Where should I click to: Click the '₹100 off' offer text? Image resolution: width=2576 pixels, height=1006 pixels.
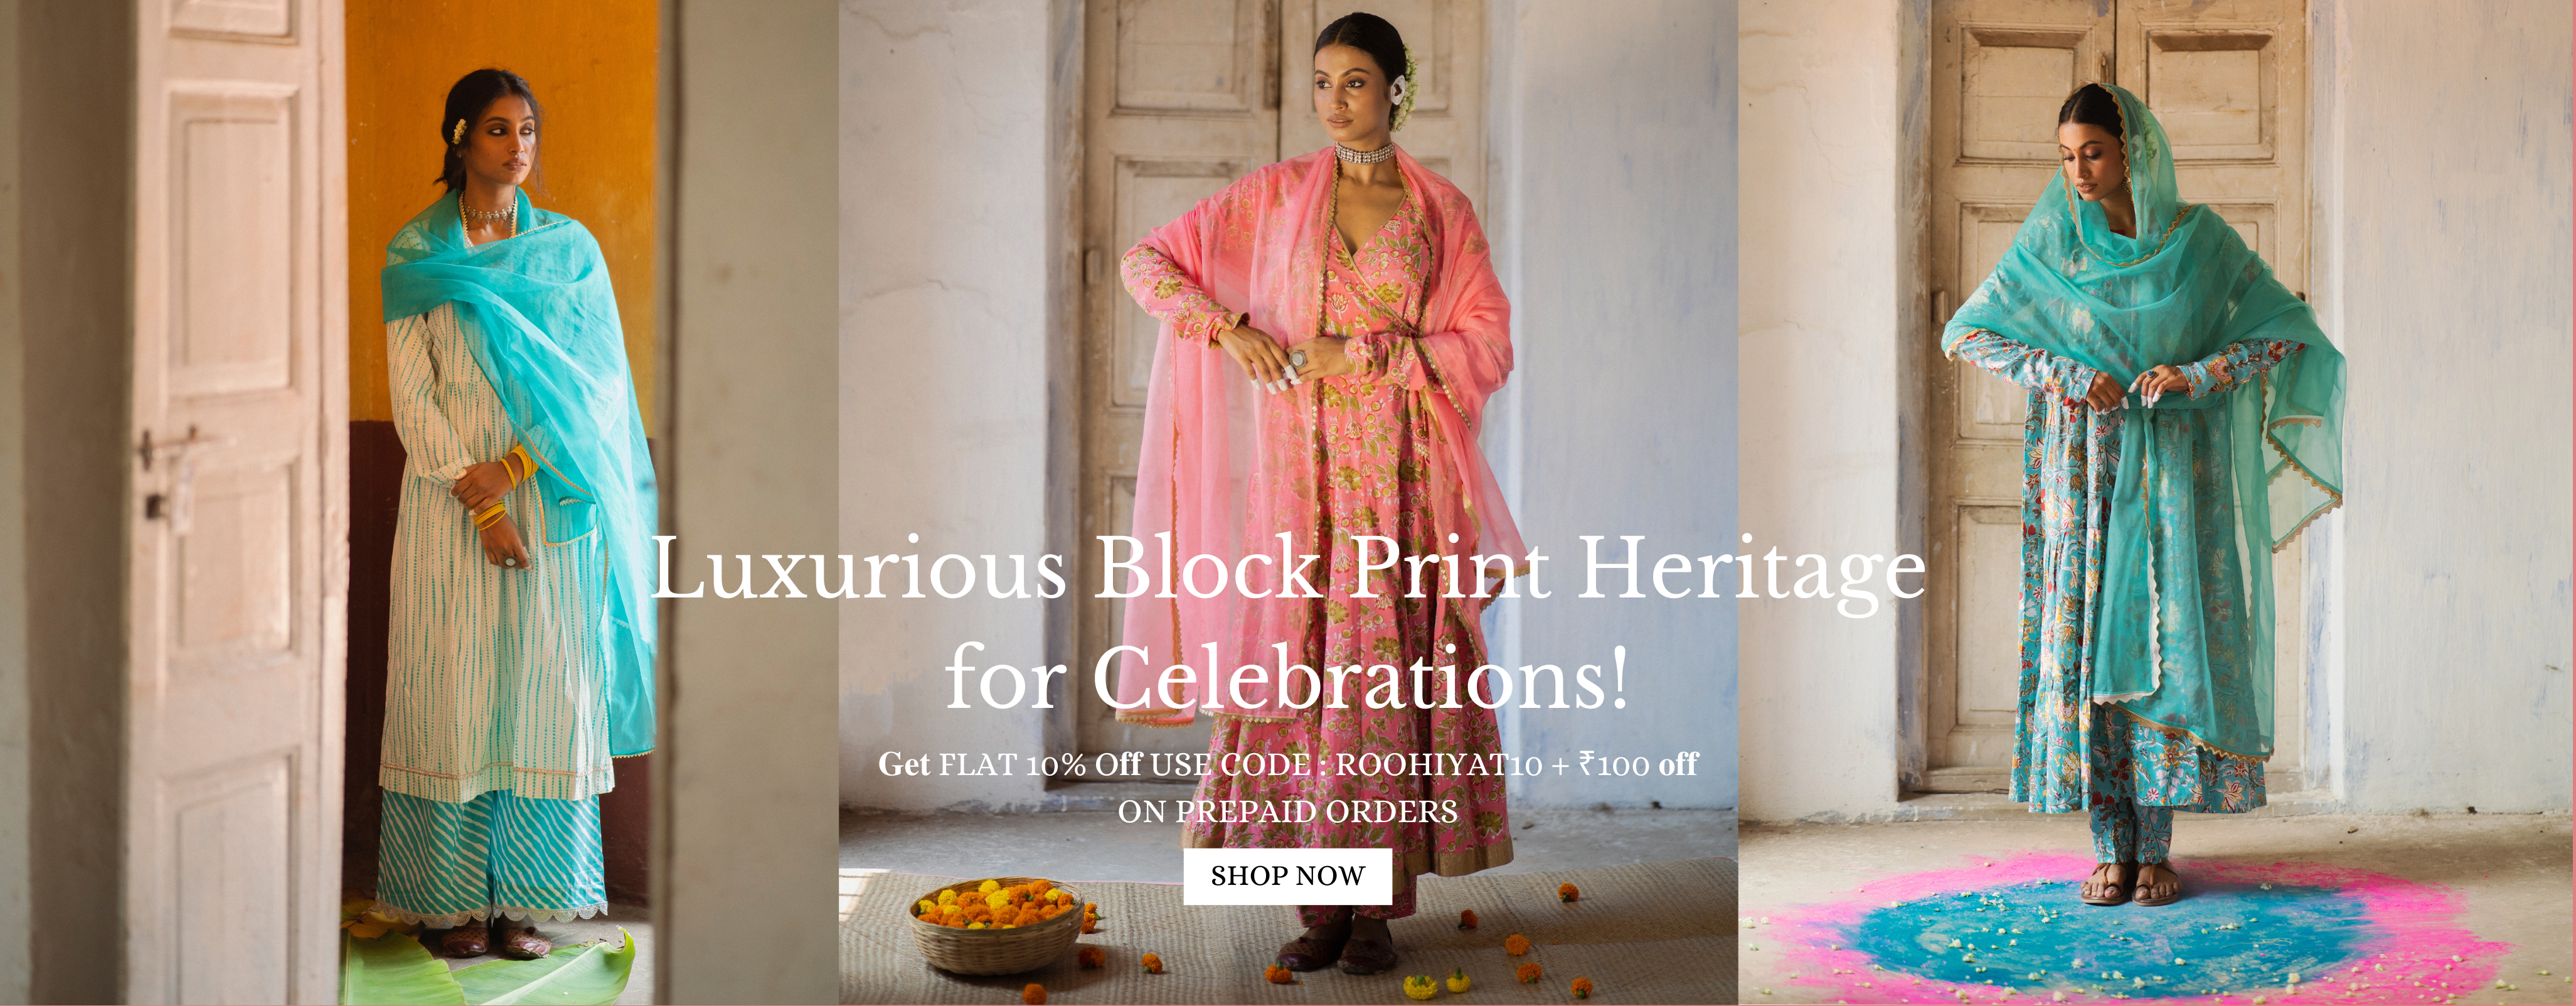tap(1638, 764)
